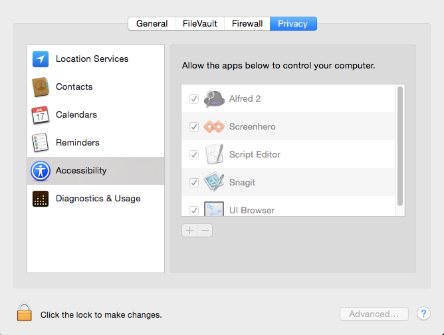Toggle the UI Browser checkbox
Screen dimensions: 444x335
194,211
